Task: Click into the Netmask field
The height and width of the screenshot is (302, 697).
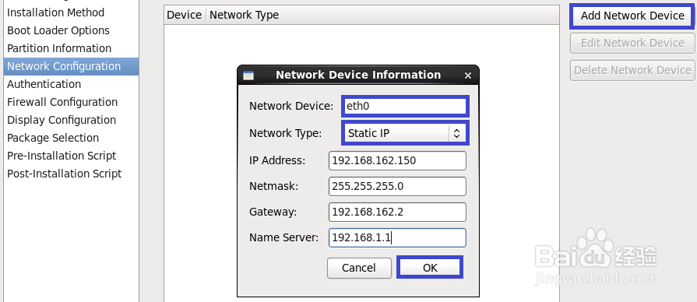Action: point(397,187)
